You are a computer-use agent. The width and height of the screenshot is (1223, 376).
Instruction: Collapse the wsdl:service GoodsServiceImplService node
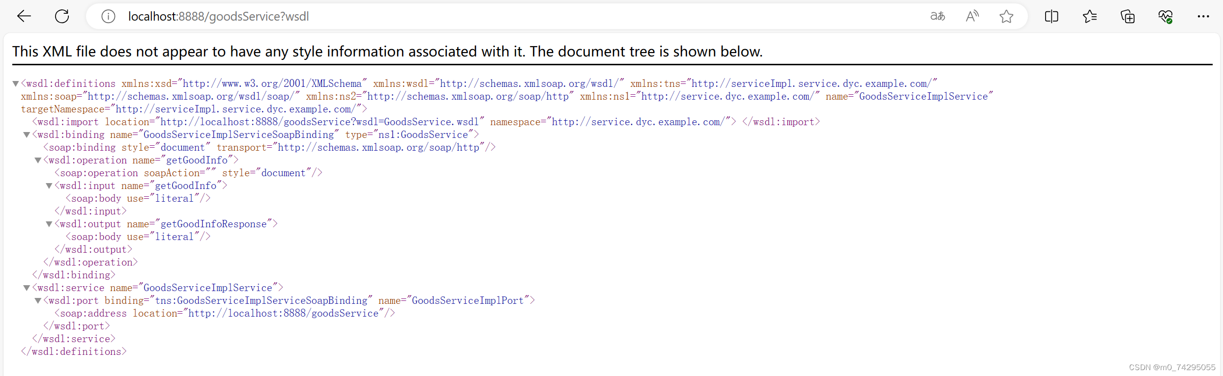coord(27,288)
